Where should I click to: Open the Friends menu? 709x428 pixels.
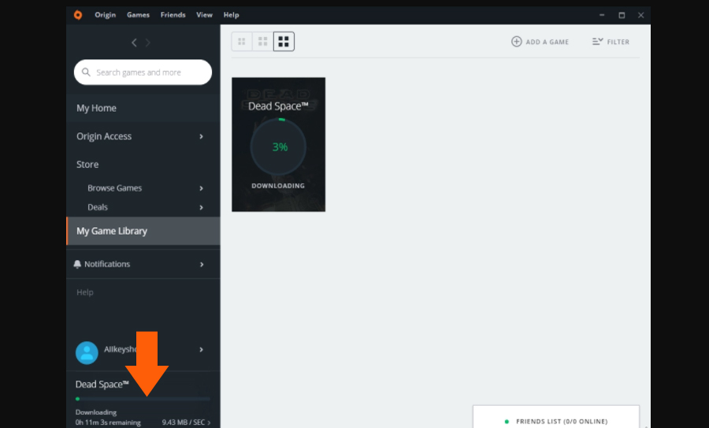click(x=173, y=15)
